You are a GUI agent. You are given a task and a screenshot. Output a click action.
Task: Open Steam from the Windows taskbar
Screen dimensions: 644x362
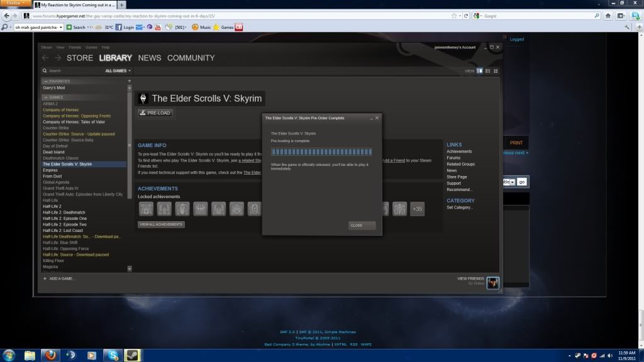pos(132,355)
